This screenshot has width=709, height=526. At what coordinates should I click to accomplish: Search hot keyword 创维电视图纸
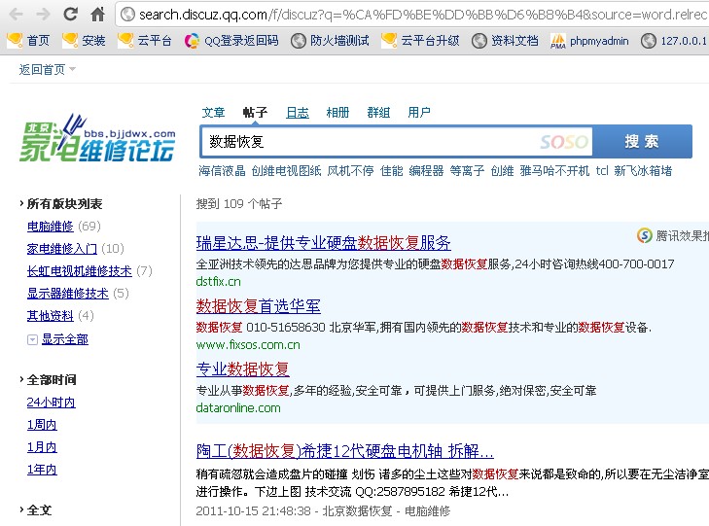click(x=286, y=171)
